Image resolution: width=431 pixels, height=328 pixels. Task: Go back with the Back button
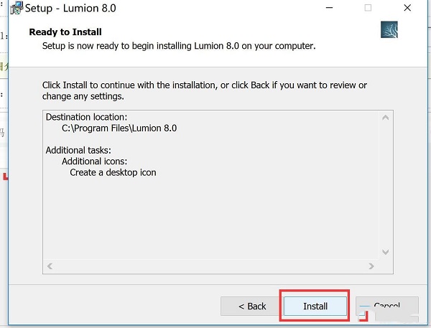click(252, 306)
